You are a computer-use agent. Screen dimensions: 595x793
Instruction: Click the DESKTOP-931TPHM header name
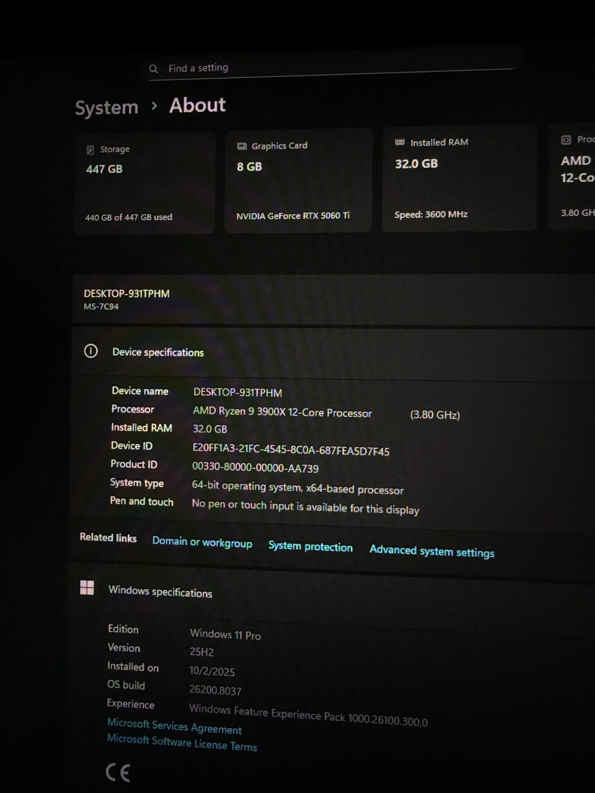(126, 294)
